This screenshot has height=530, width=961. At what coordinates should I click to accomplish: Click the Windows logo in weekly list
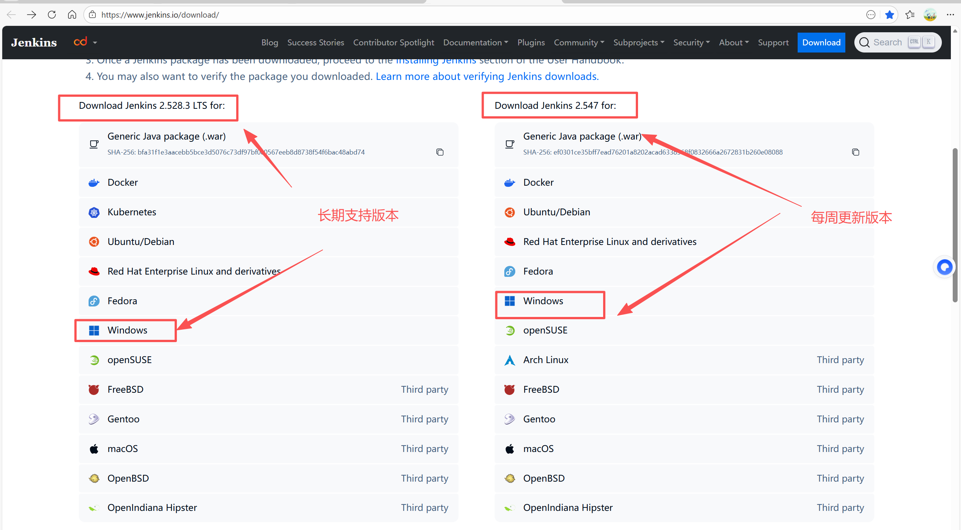point(510,301)
